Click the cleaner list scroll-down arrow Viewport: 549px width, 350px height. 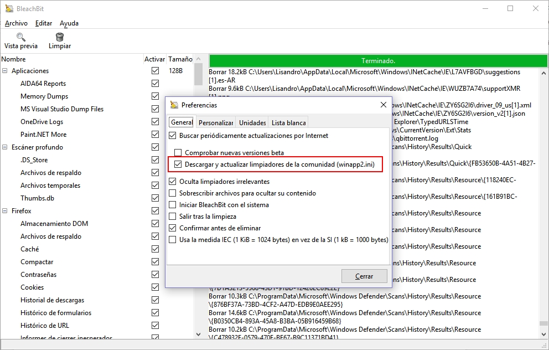199,334
